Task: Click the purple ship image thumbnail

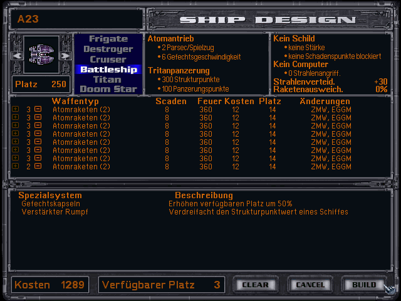Action: point(41,55)
